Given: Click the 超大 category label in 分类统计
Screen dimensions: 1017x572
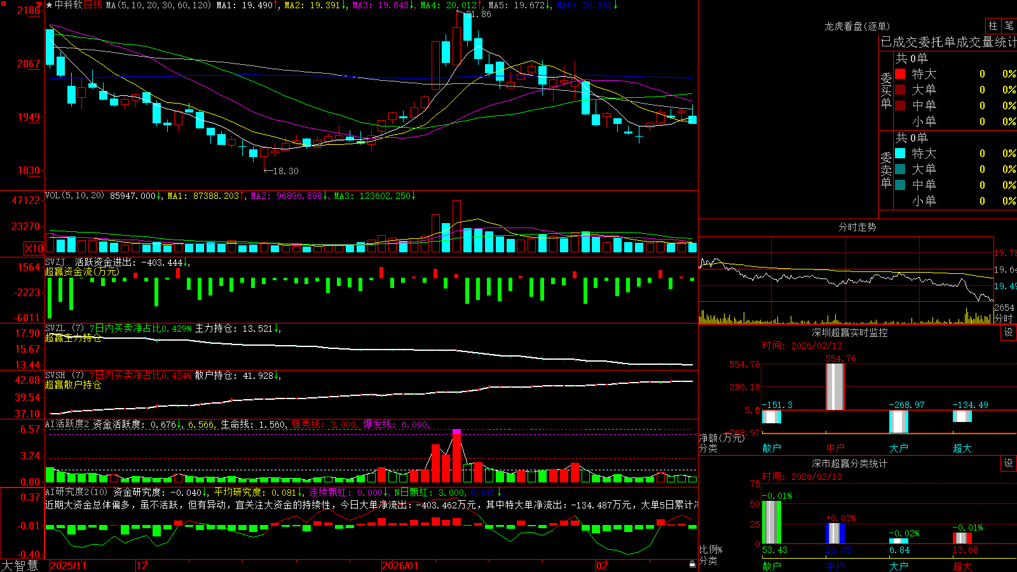Looking at the screenshot, I should (962, 566).
